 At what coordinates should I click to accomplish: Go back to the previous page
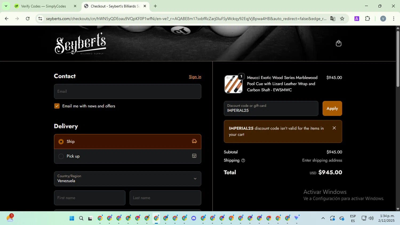[x=7, y=19]
